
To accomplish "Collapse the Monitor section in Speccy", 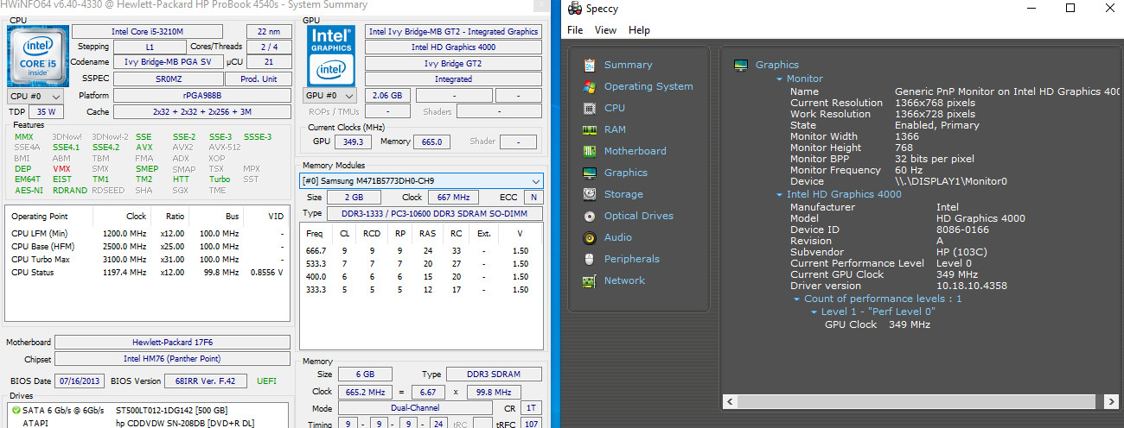I will [779, 79].
